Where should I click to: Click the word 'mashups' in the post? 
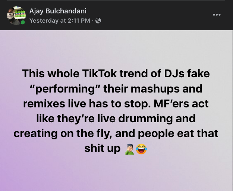pyautogui.click(x=155, y=89)
